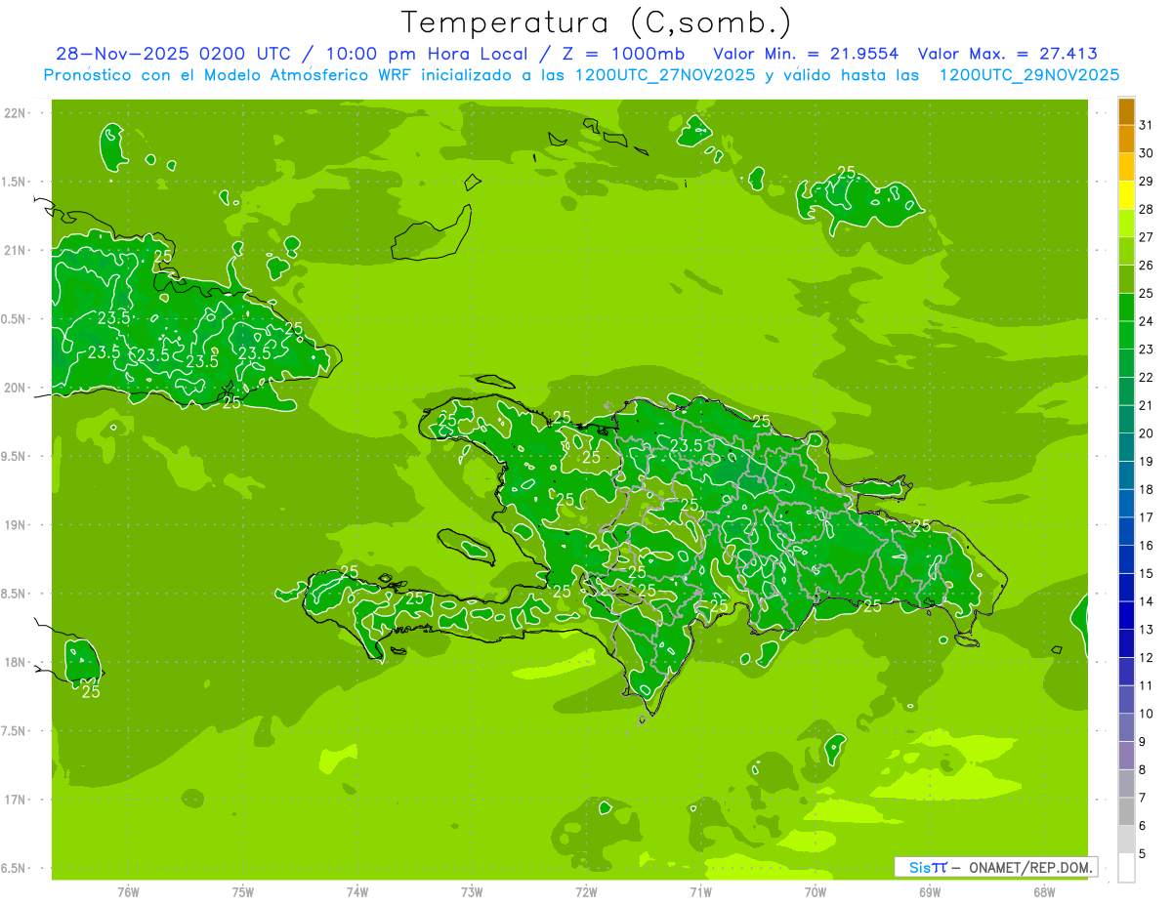1172x905 pixels.
Task: Pick the white swatch below legend value 5
Action: click(1126, 868)
